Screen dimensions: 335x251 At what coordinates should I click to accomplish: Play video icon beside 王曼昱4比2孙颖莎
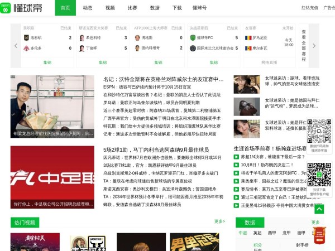(x=236, y=205)
